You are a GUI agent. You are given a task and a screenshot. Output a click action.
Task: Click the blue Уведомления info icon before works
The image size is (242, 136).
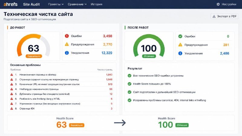pyautogui.click(x=67, y=53)
